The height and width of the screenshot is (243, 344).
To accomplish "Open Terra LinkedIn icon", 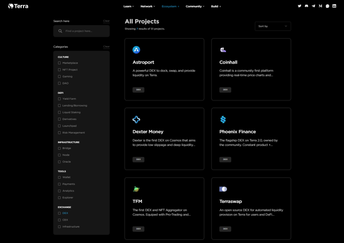I will pos(334,6).
